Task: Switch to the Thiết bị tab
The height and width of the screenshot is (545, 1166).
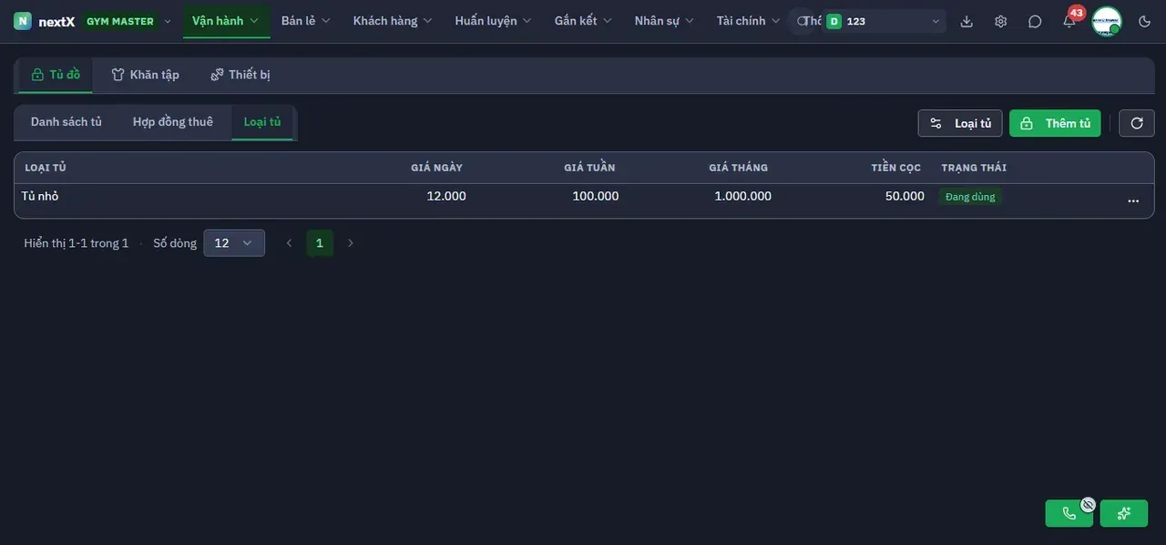Action: click(240, 75)
